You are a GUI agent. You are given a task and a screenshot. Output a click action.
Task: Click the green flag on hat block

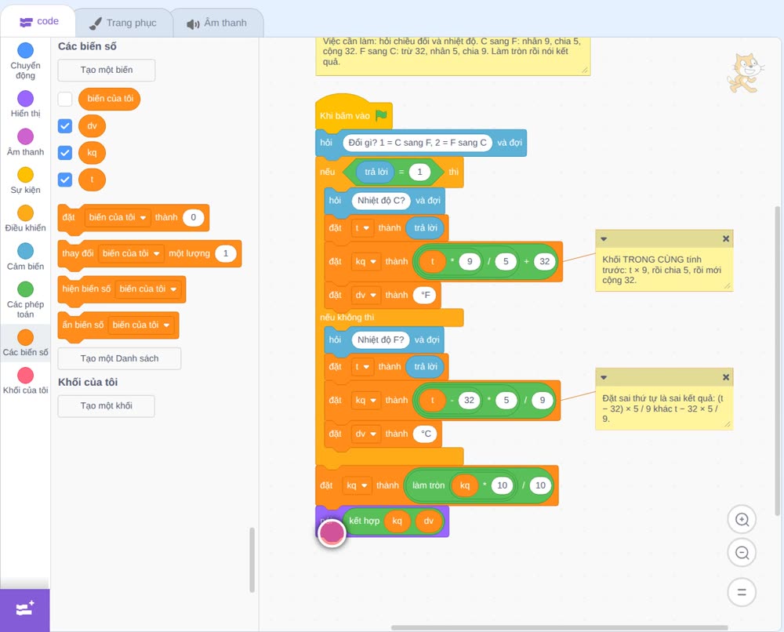pyautogui.click(x=382, y=115)
